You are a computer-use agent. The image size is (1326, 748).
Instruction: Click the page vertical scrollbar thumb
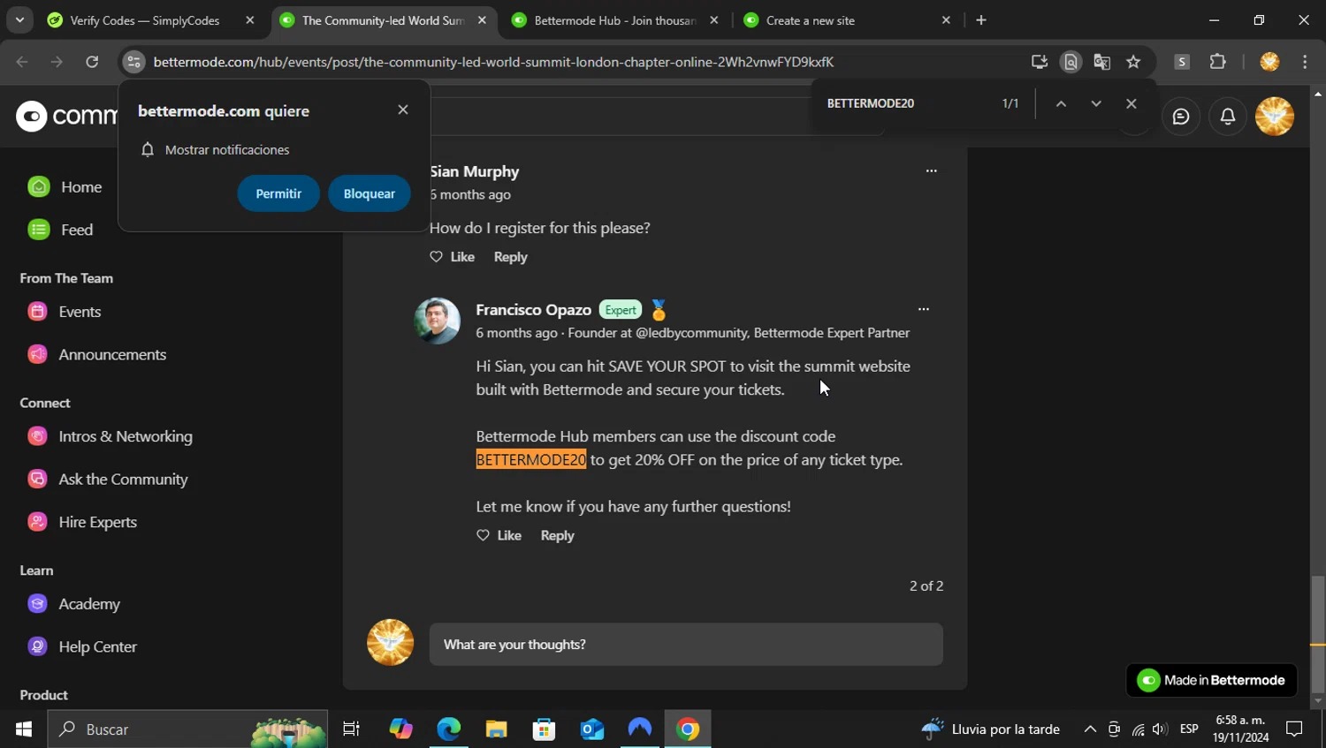(x=1318, y=633)
